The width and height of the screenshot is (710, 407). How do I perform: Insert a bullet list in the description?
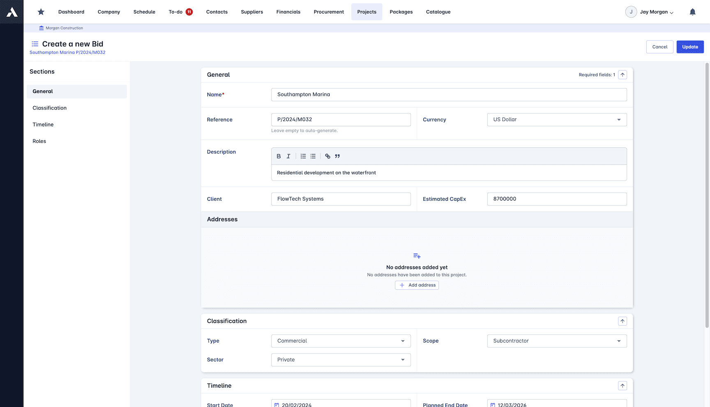[313, 156]
